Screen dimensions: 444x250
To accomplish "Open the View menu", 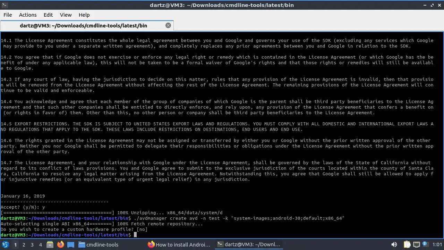I will 66,15.
